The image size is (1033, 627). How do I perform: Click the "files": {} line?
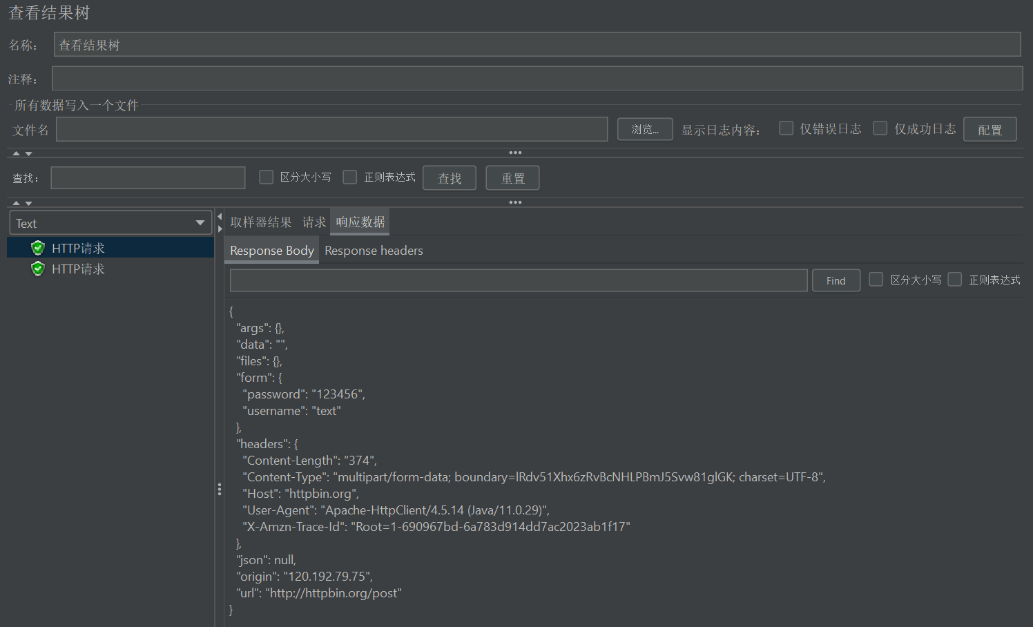tap(259, 361)
